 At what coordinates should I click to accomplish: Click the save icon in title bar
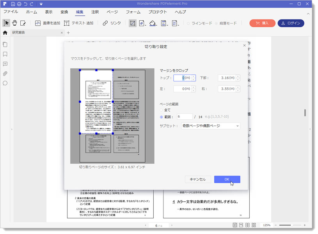[13, 4]
